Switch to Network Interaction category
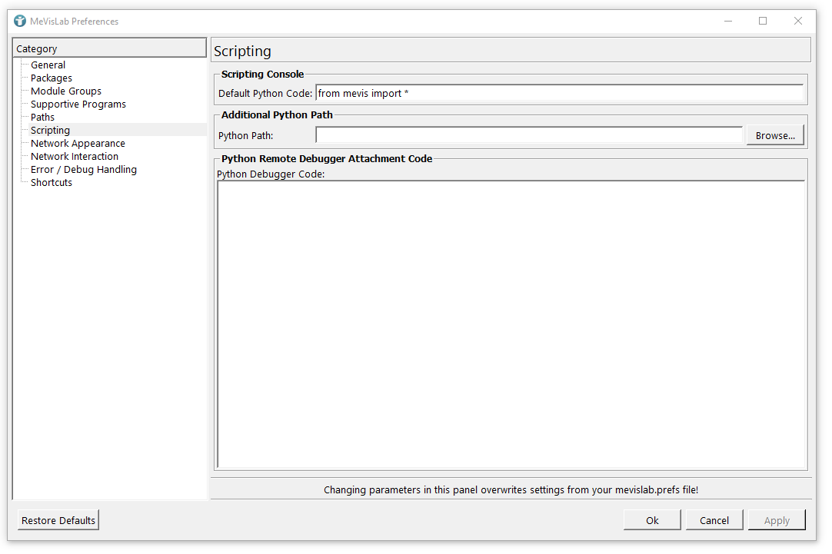The height and width of the screenshot is (554, 832). [x=75, y=157]
